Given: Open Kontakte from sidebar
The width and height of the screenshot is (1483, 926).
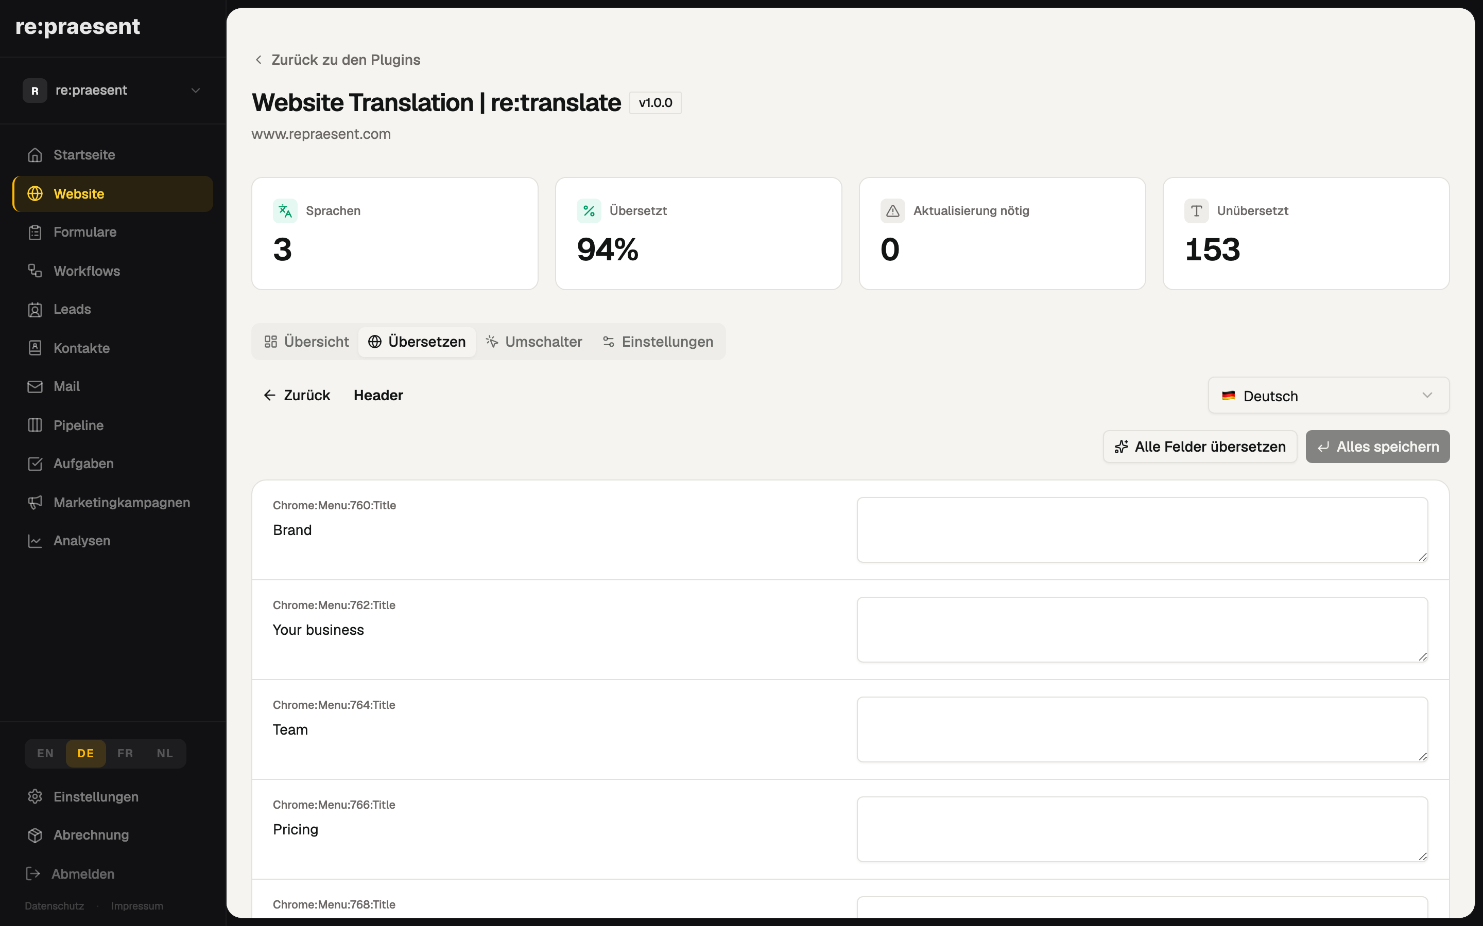Looking at the screenshot, I should (x=113, y=348).
